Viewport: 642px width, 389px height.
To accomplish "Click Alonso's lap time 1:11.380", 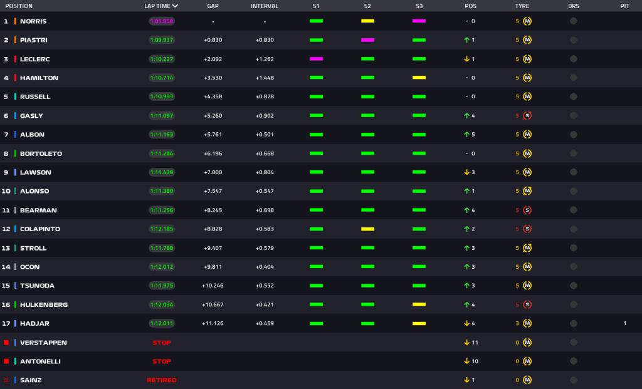I will [162, 191].
